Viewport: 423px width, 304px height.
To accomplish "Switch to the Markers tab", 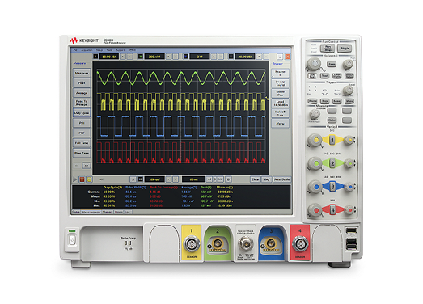I will (108, 213).
